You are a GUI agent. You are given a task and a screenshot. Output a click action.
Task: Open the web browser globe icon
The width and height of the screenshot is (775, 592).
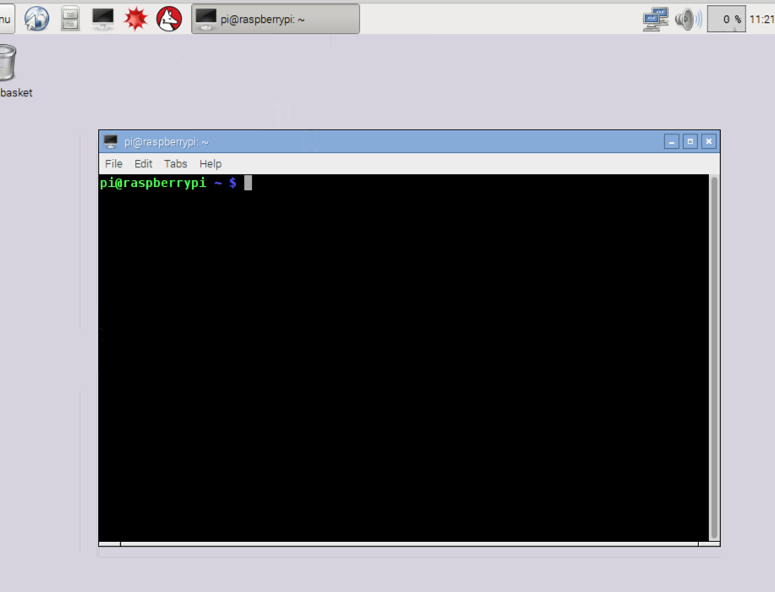(37, 19)
